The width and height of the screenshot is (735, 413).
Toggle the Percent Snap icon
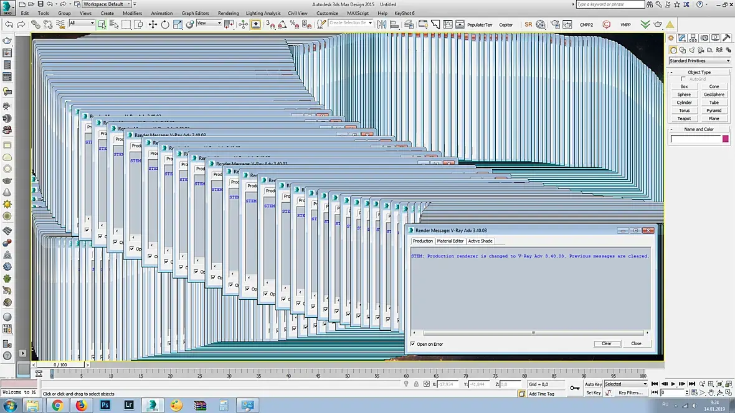[x=295, y=24]
